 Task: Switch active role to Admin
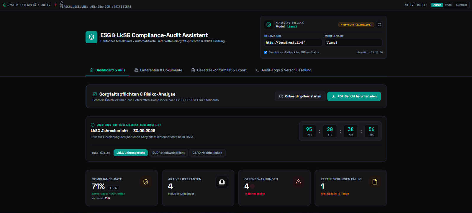[x=437, y=5]
